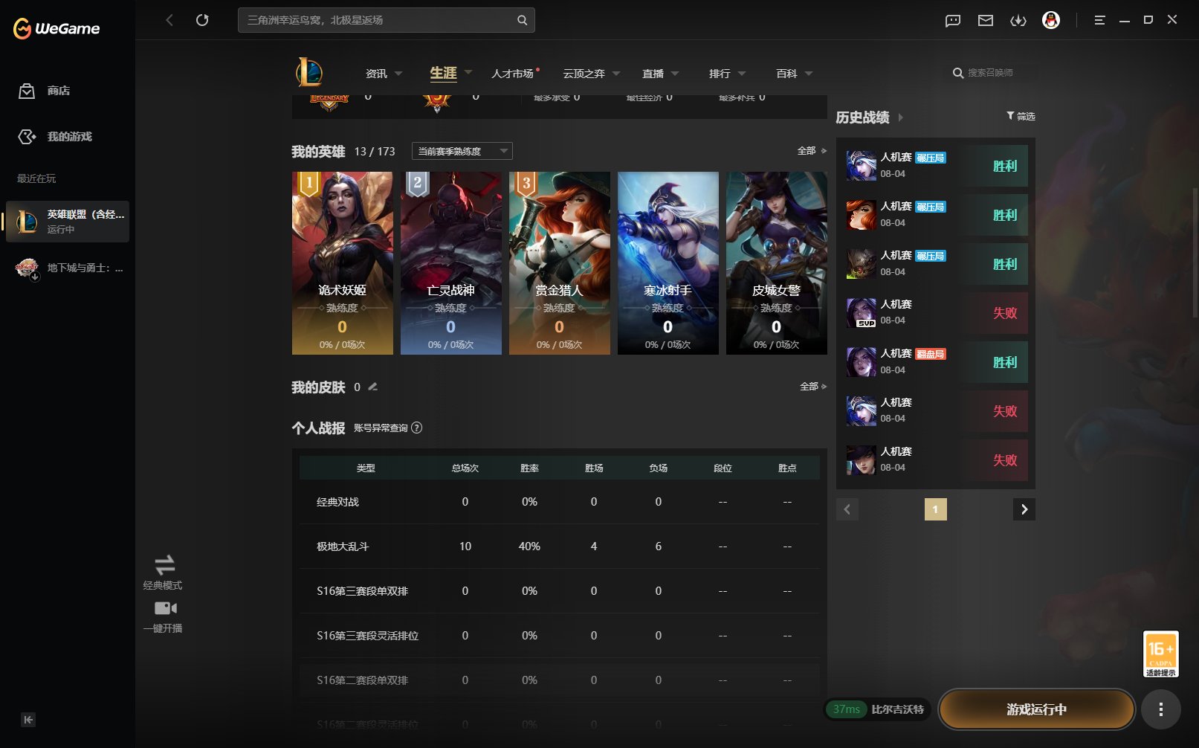The width and height of the screenshot is (1199, 748).
Task: Open the 百科 dropdown menu
Action: click(x=794, y=74)
